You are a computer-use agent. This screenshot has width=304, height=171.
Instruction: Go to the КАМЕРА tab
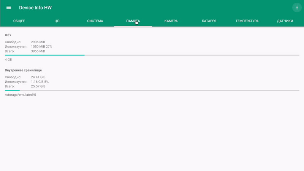(x=171, y=21)
